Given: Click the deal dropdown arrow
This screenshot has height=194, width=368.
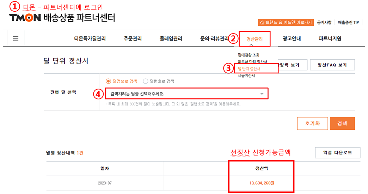Looking at the screenshot, I should [x=262, y=94].
